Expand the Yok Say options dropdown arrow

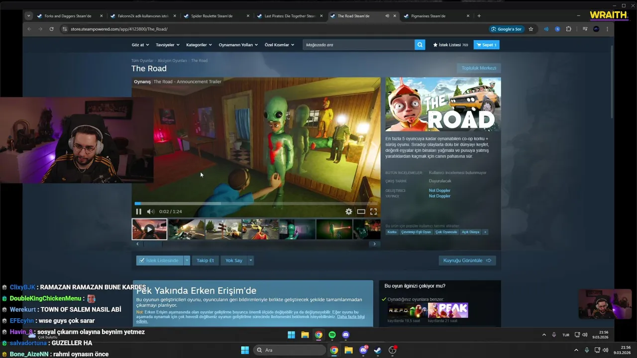250,261
